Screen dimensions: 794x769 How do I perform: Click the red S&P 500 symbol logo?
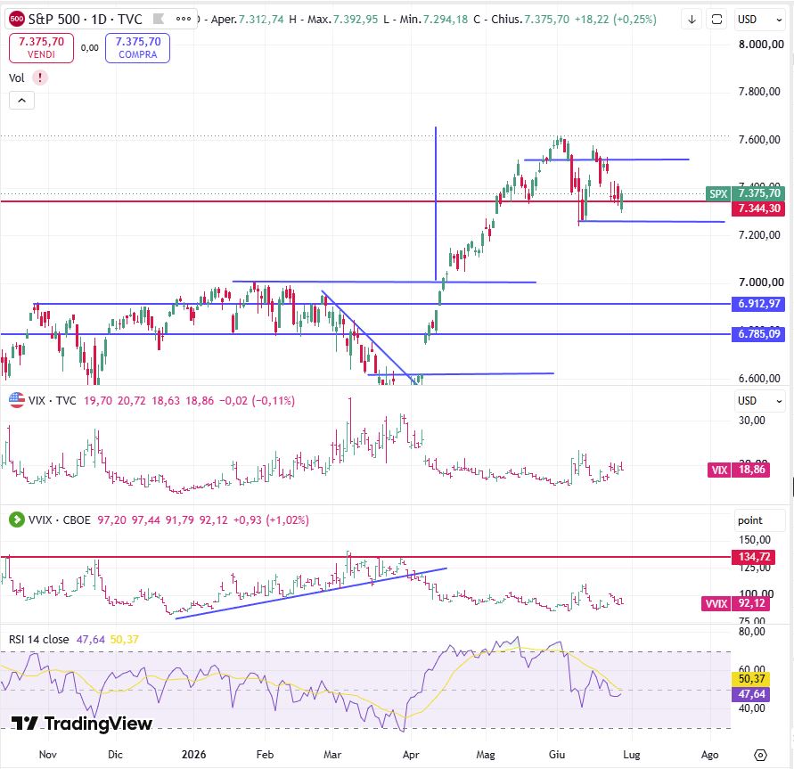click(17, 20)
